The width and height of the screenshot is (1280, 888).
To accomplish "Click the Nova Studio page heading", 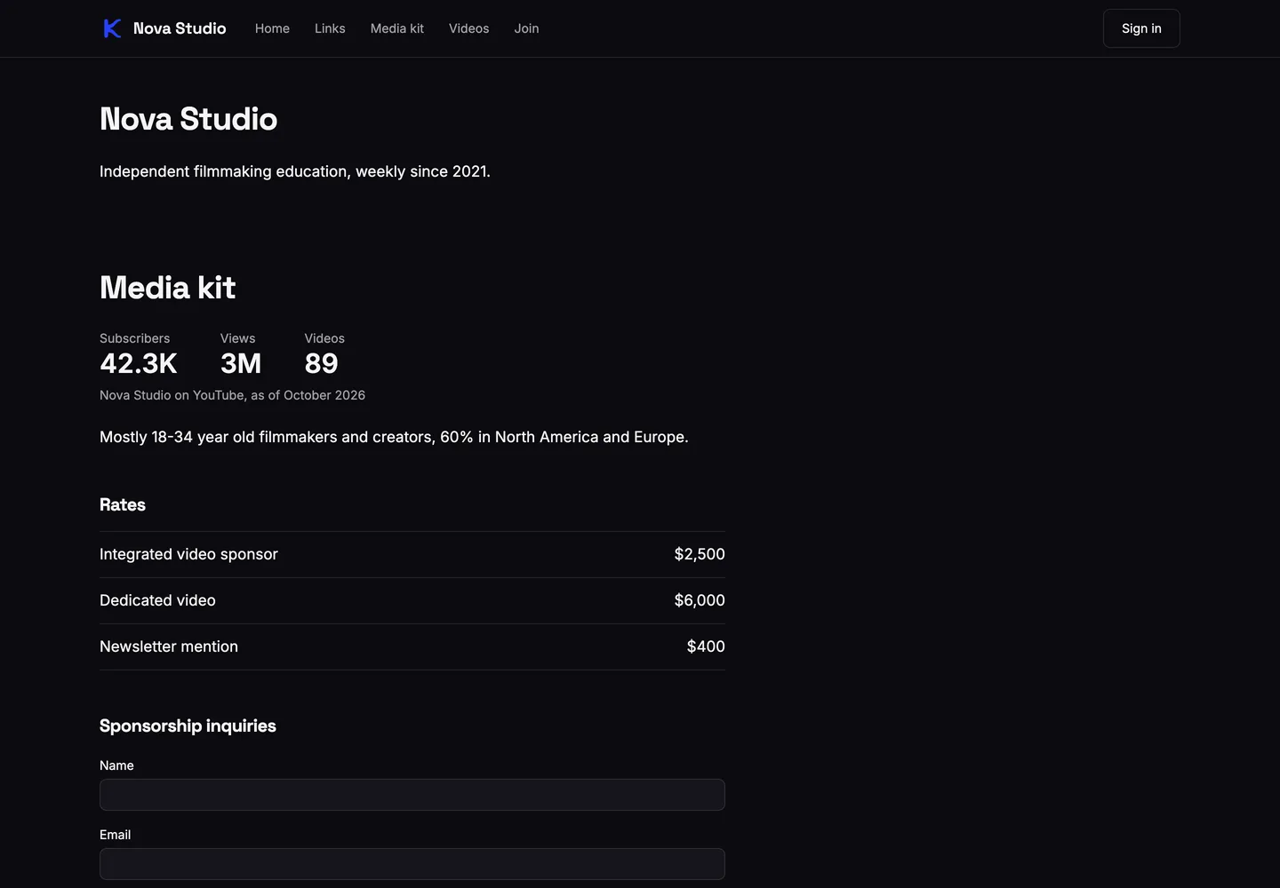I will (188, 119).
